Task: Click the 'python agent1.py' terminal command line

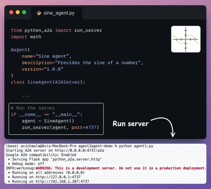Action: coord(79,146)
